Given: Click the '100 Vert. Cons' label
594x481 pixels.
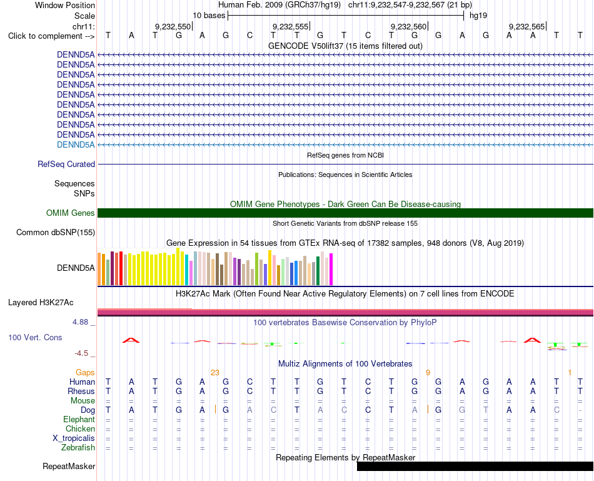Looking at the screenshot, I should click(x=35, y=337).
